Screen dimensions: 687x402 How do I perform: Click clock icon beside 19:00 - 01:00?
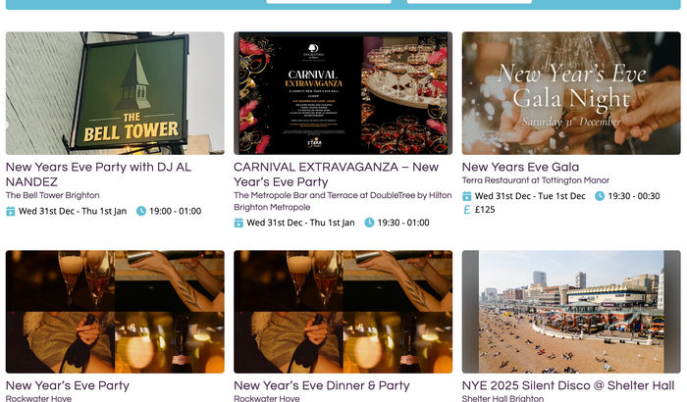pos(141,211)
